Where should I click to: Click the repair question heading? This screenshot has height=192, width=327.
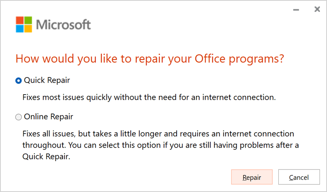click(150, 59)
